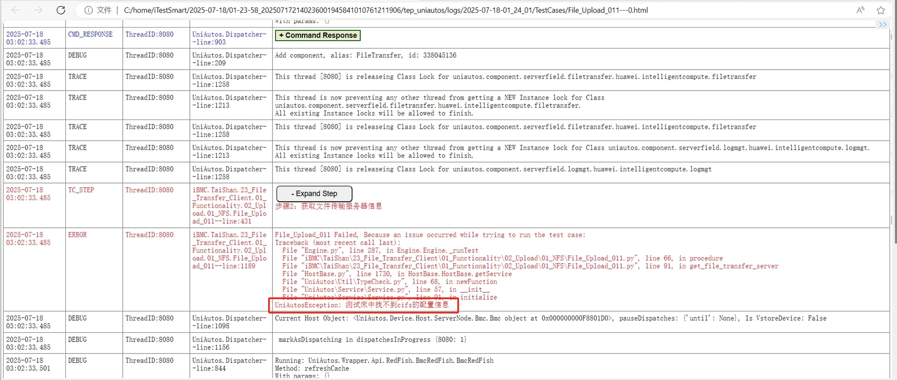Expand the Command Response section
The width and height of the screenshot is (897, 380).
coord(318,35)
